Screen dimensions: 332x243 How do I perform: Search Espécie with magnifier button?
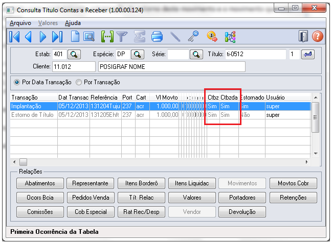138,54
